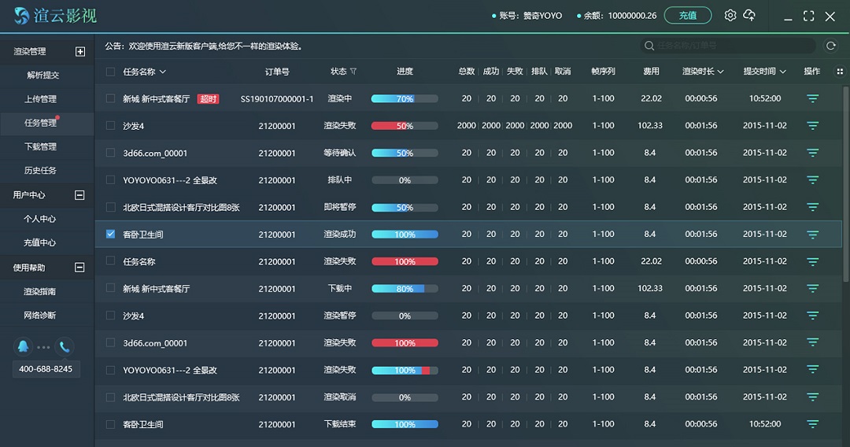Uncheck the 客卧卫生间 row checkbox
850x447 pixels.
click(110, 235)
